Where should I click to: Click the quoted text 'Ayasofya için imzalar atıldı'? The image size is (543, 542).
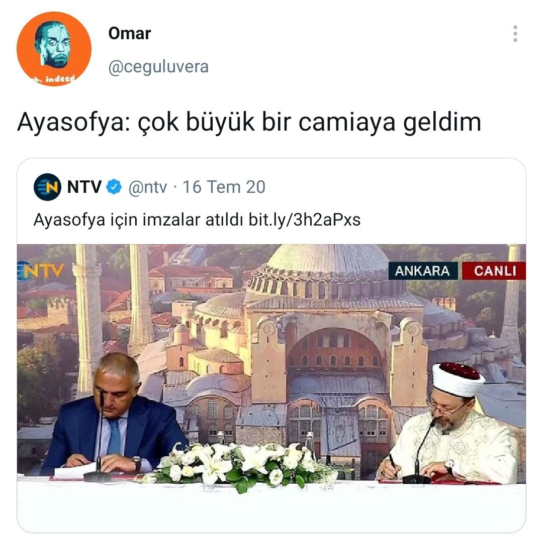click(138, 220)
